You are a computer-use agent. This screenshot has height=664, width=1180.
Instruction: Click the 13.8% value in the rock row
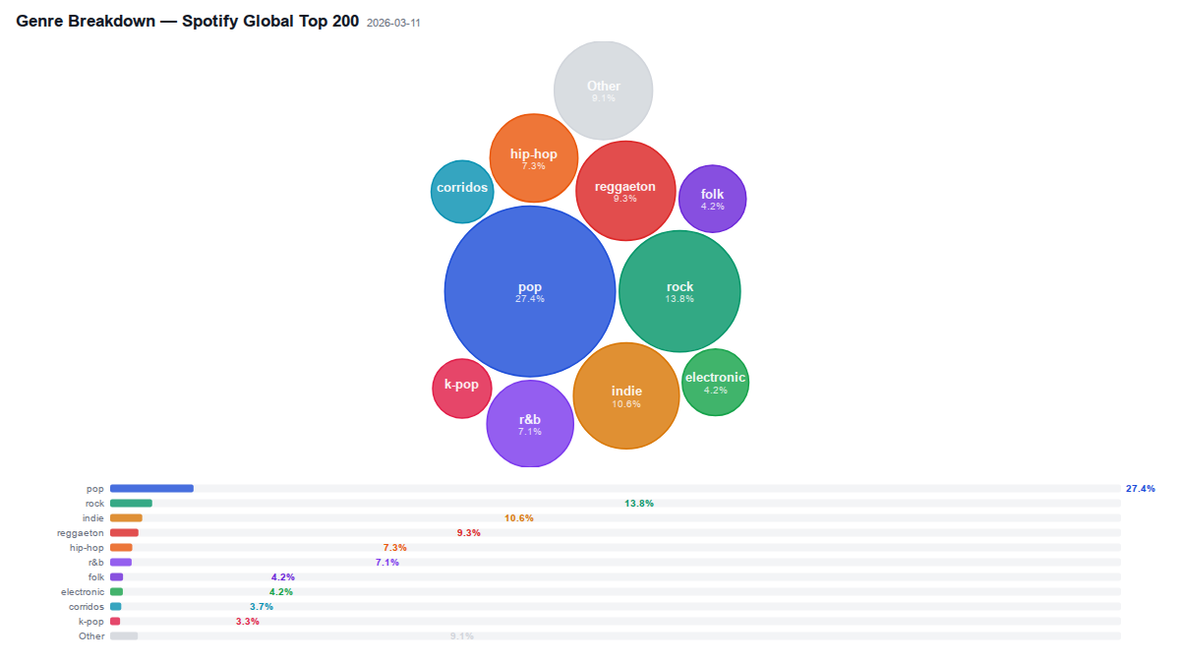[639, 504]
